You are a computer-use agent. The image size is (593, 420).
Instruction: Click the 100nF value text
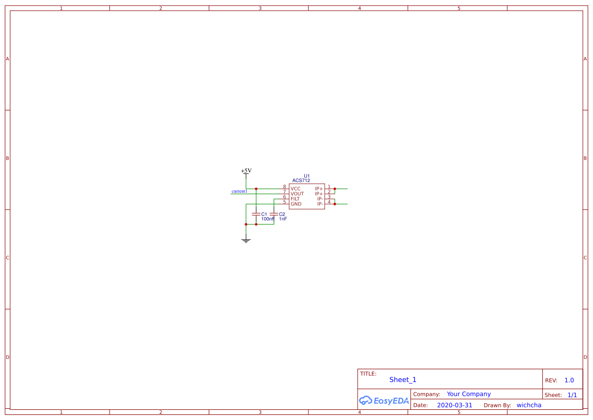267,219
